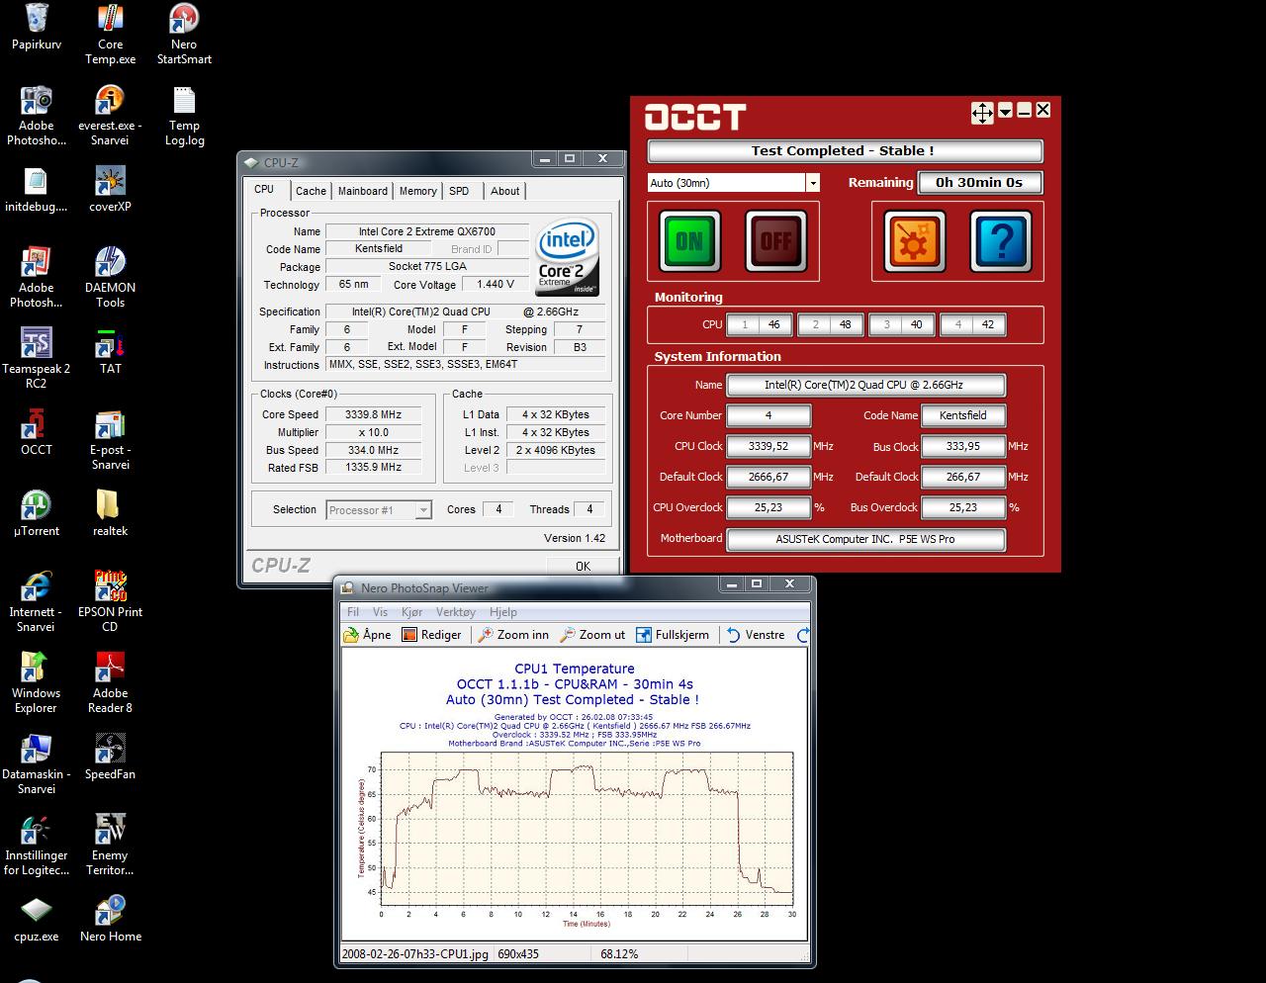1266x983 pixels.
Task: Click the temperature graph image in PhotoSnap
Action: pos(574,795)
